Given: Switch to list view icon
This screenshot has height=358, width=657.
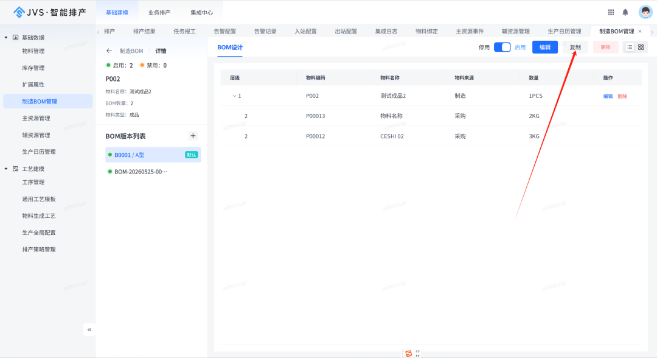Looking at the screenshot, I should click(630, 47).
